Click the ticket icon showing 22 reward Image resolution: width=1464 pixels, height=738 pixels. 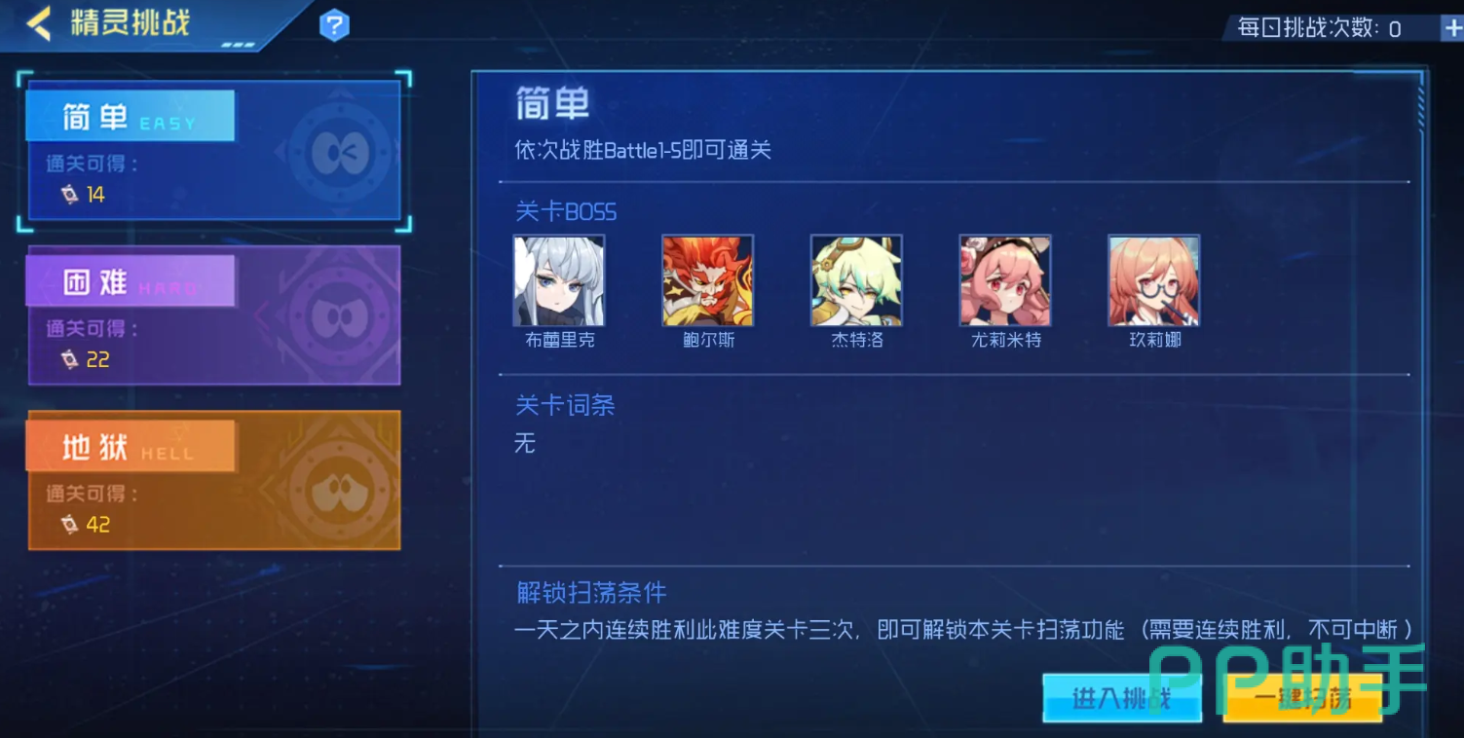69,359
